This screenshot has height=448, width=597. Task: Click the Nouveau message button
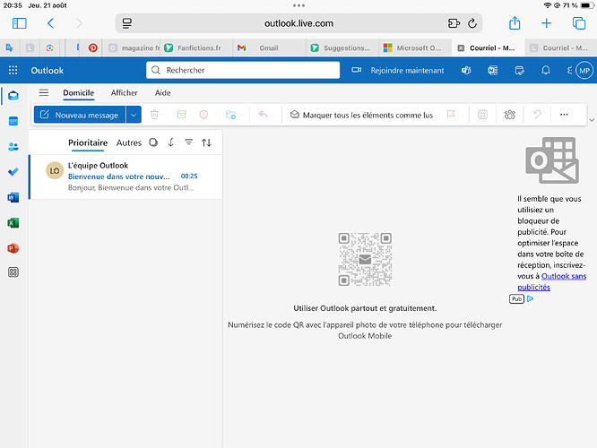coord(79,115)
